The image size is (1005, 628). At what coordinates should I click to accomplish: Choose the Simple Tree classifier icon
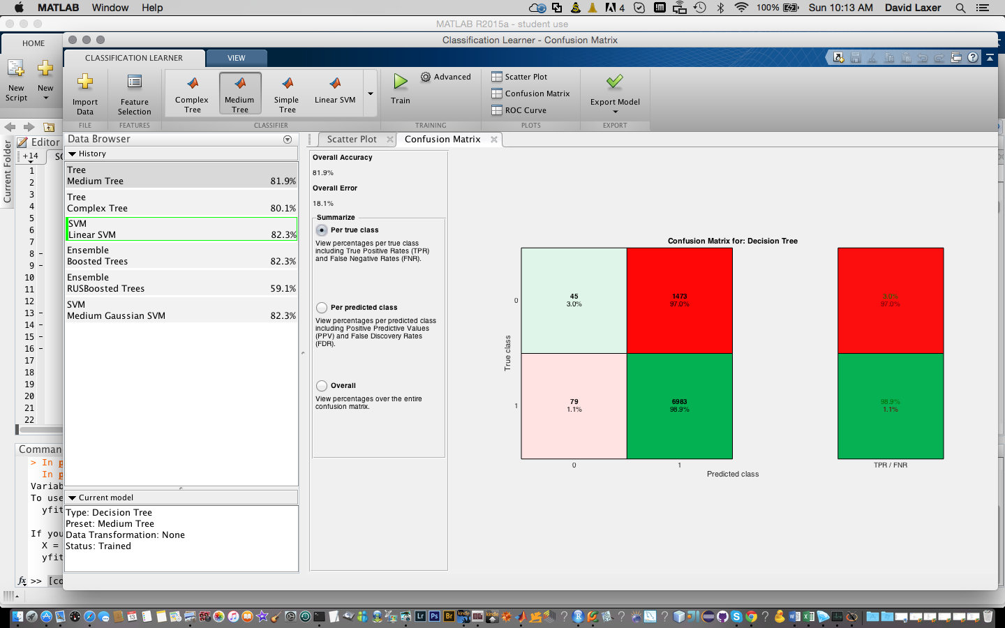[287, 83]
